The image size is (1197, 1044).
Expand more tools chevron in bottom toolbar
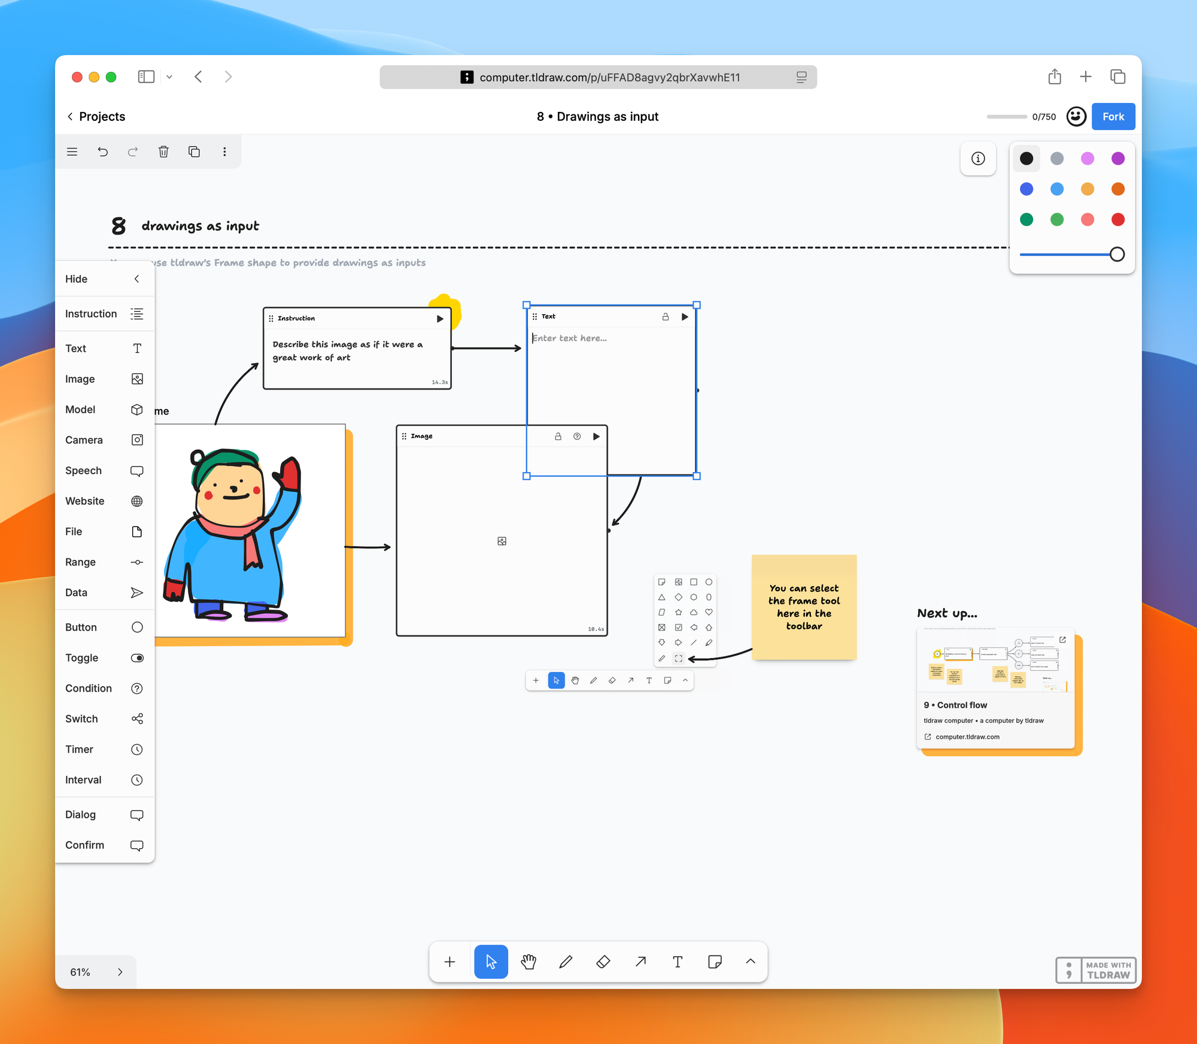click(751, 961)
